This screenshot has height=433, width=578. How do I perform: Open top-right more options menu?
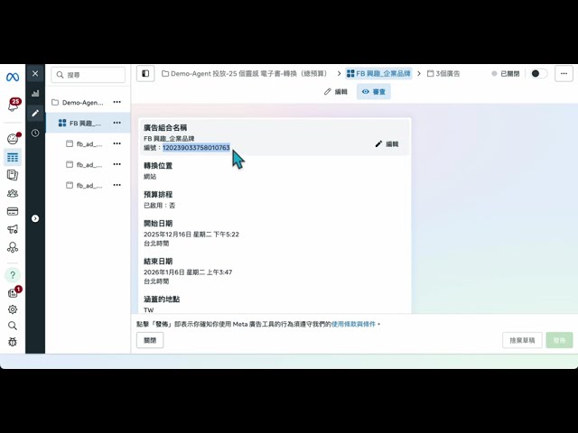click(x=564, y=74)
